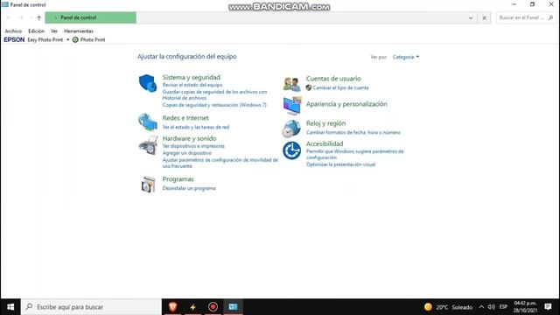The width and height of the screenshot is (560, 315).
Task: Open the Cuentas de usuario heading link
Action: pos(333,79)
